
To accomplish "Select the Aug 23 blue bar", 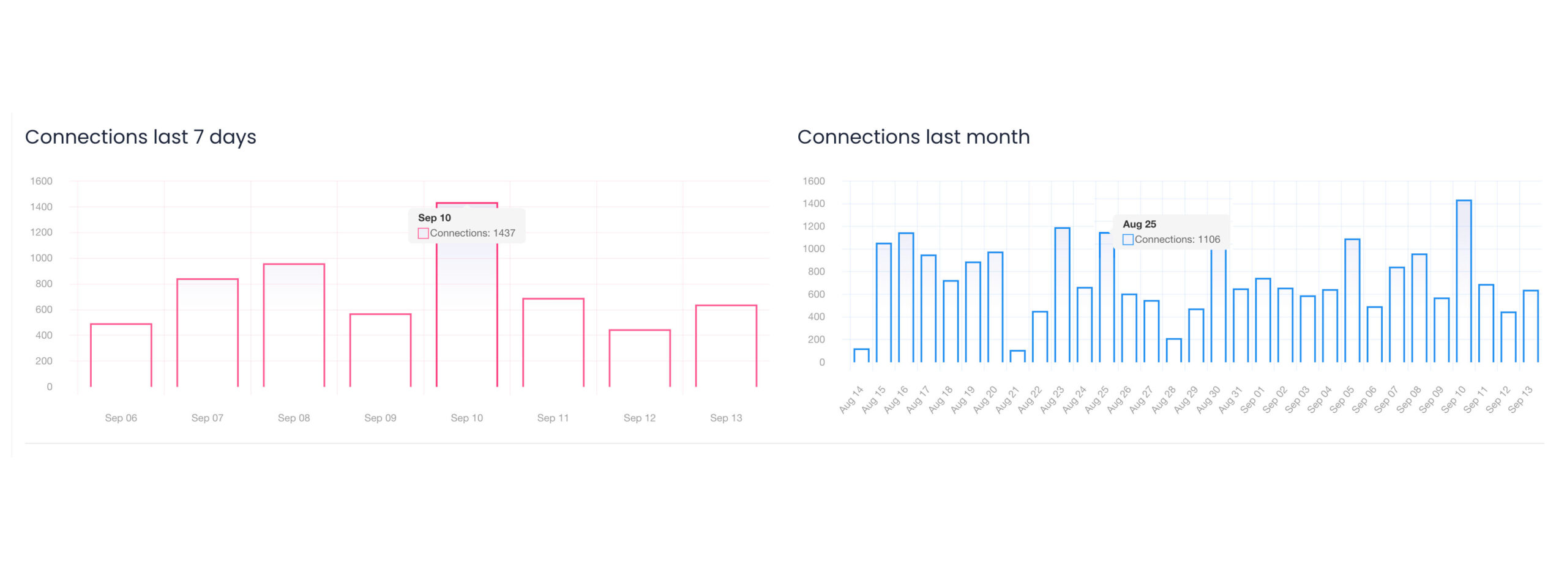I will (x=1062, y=295).
